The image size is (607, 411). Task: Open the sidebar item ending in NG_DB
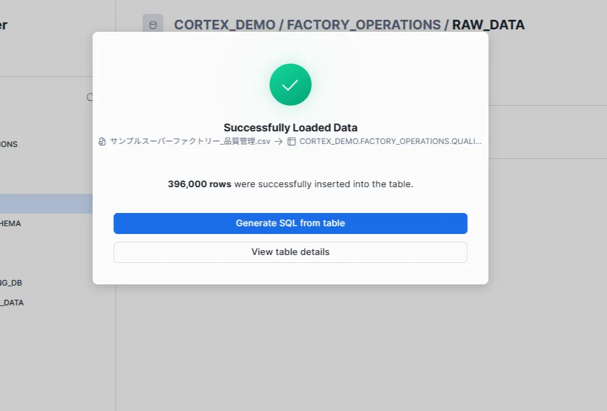click(x=11, y=283)
